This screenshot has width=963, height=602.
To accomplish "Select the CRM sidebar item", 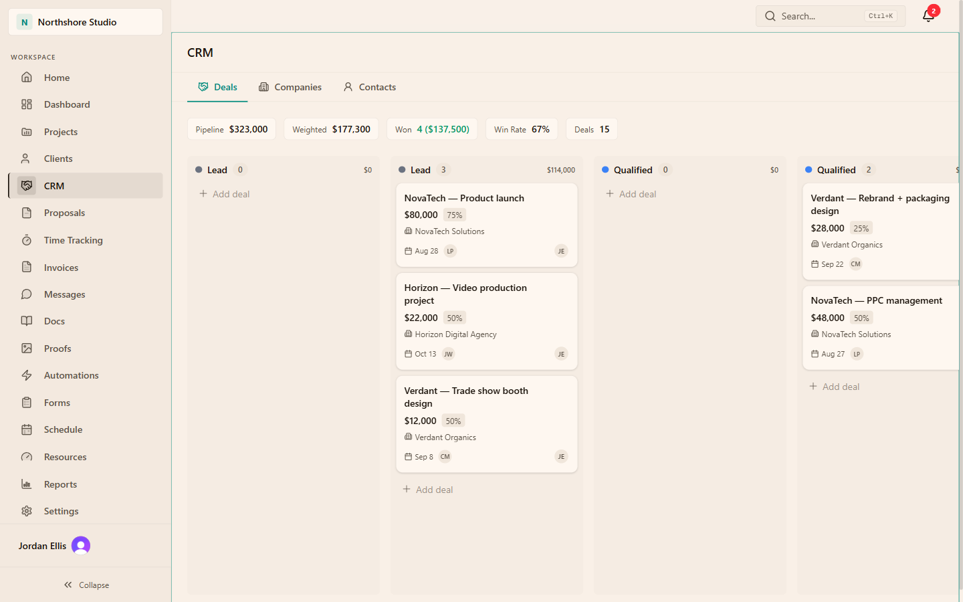I will point(86,186).
